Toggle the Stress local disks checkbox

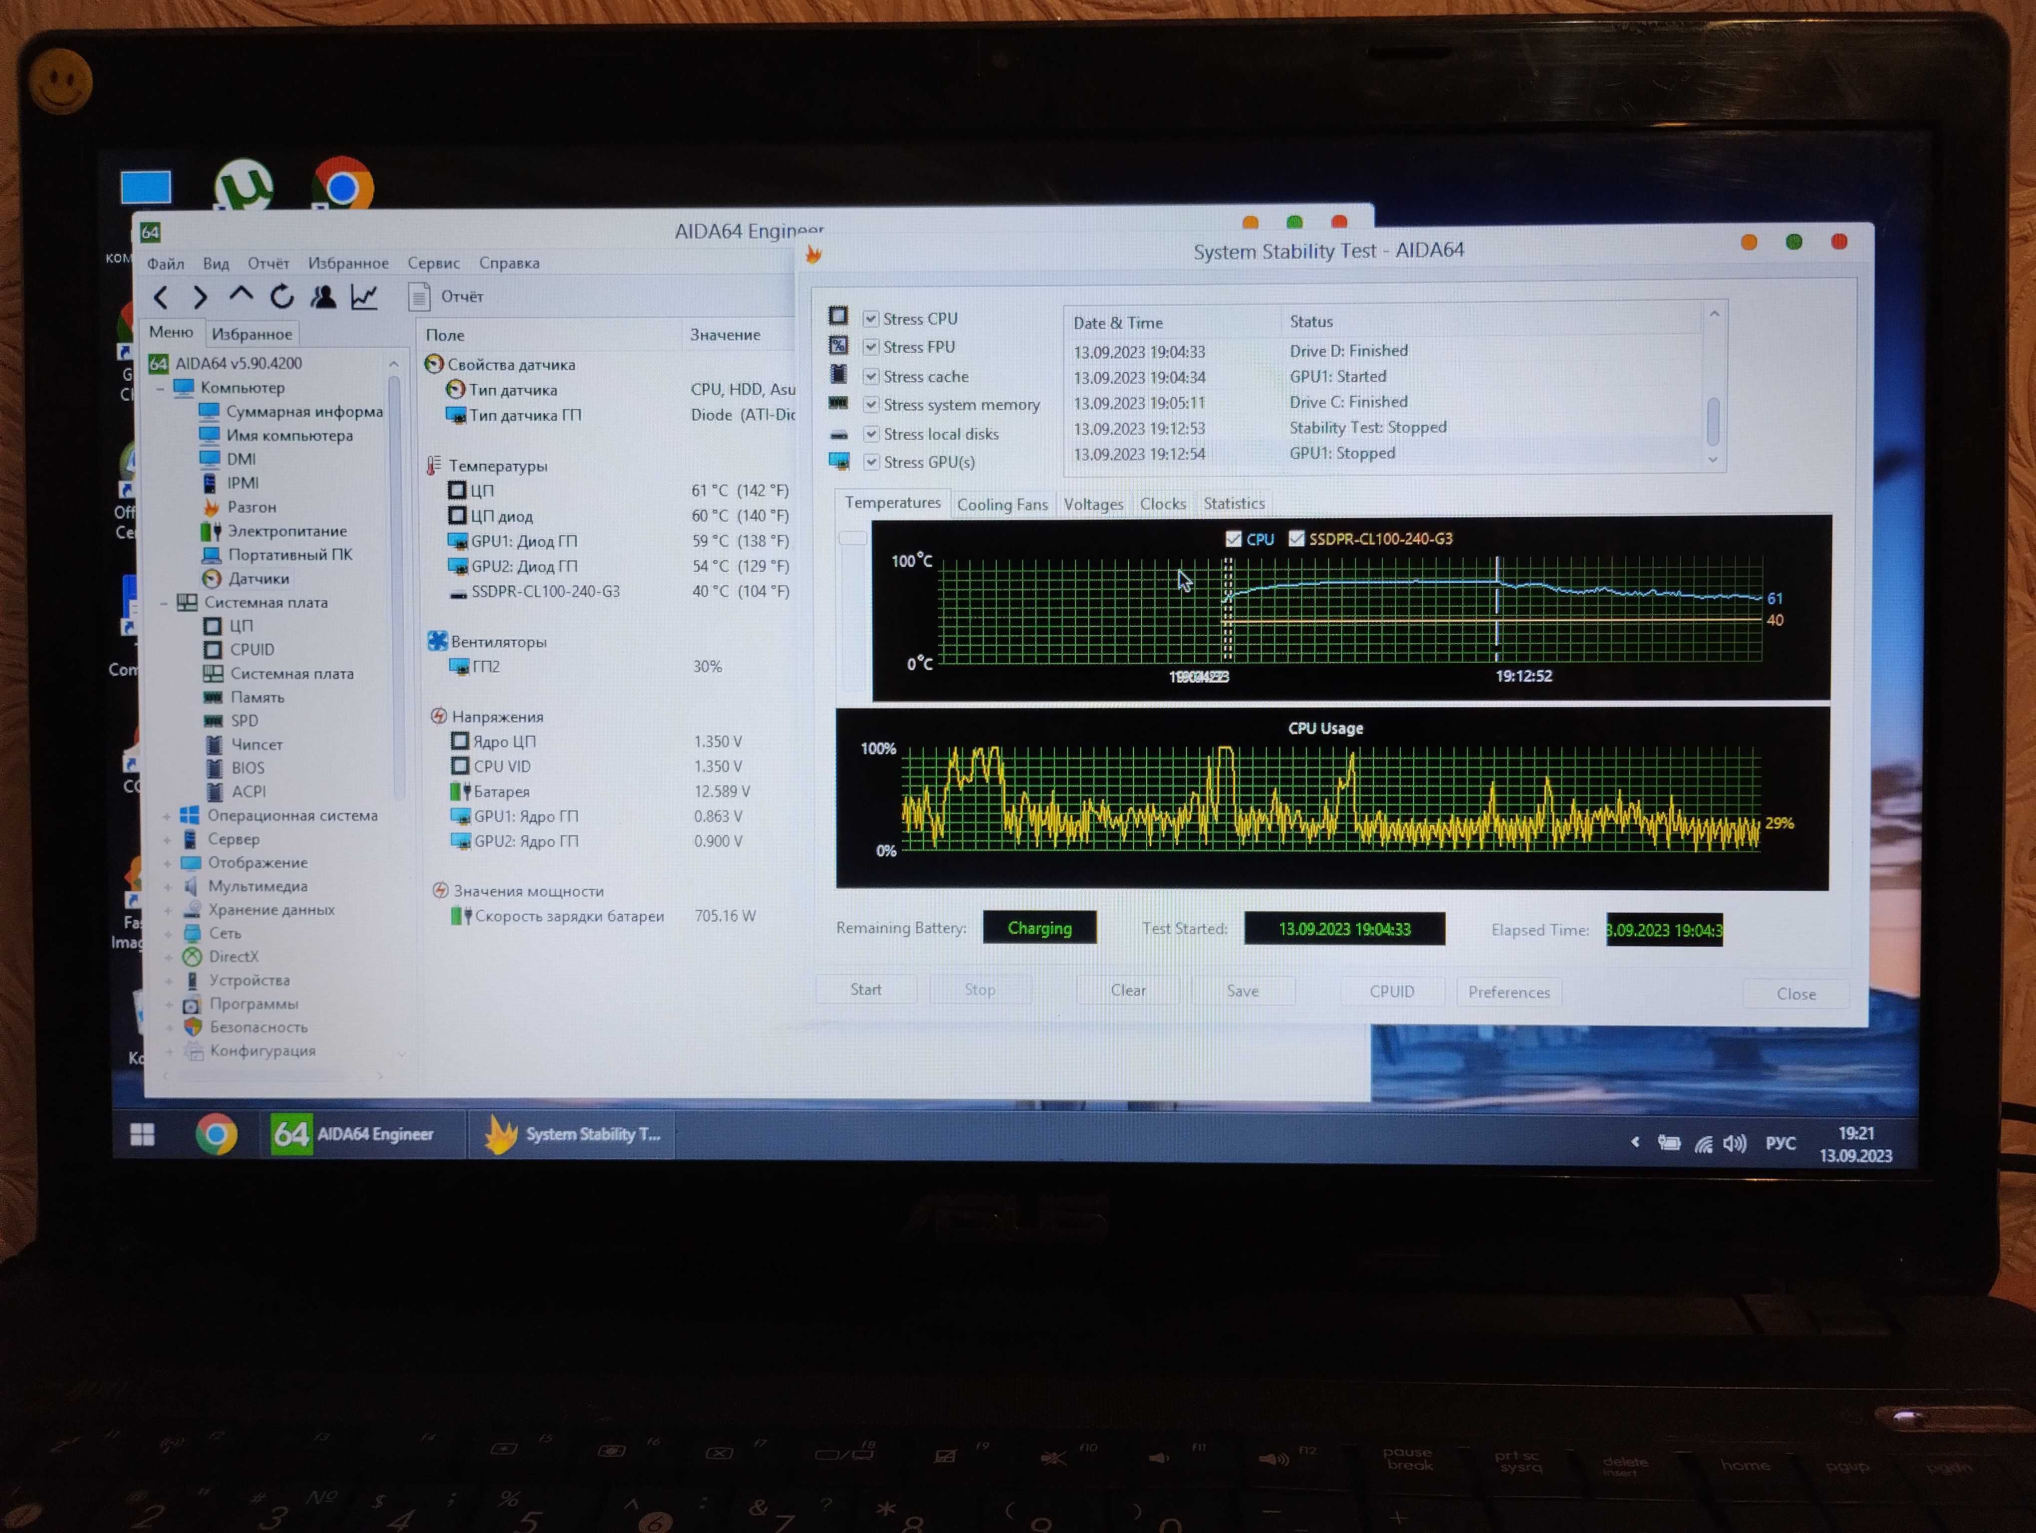(x=871, y=433)
